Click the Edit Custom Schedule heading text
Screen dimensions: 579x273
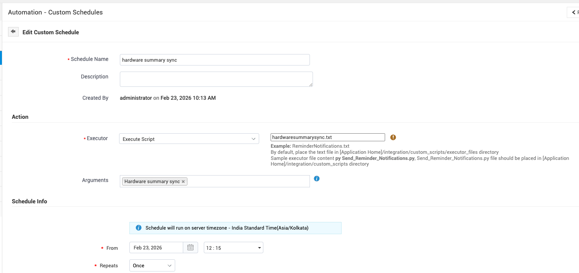(51, 32)
